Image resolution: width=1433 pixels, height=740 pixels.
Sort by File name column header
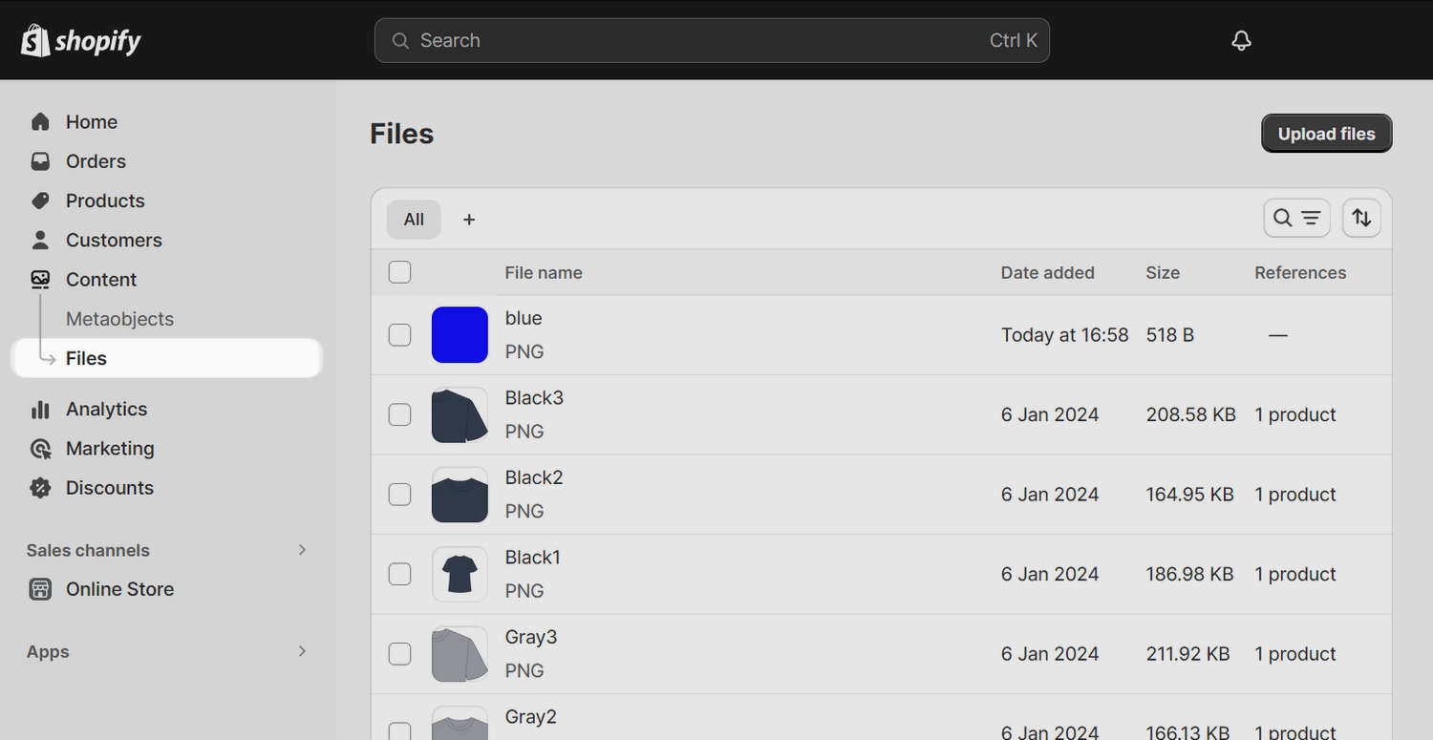[544, 273]
